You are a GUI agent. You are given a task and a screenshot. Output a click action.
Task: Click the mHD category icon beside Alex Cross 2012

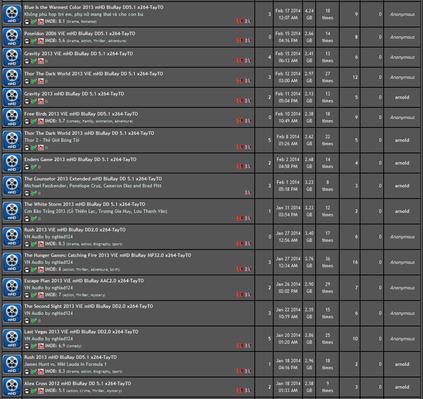tap(12, 387)
